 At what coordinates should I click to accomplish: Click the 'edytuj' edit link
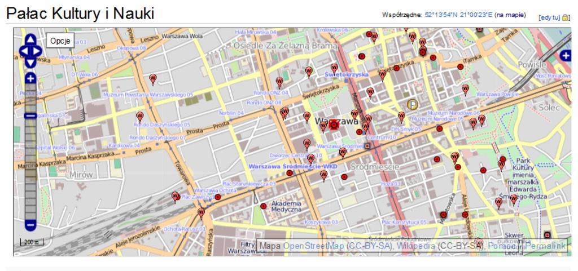551,17
